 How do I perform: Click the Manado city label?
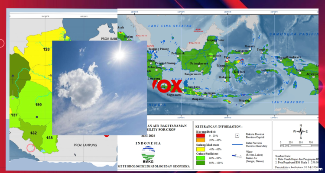250,46
